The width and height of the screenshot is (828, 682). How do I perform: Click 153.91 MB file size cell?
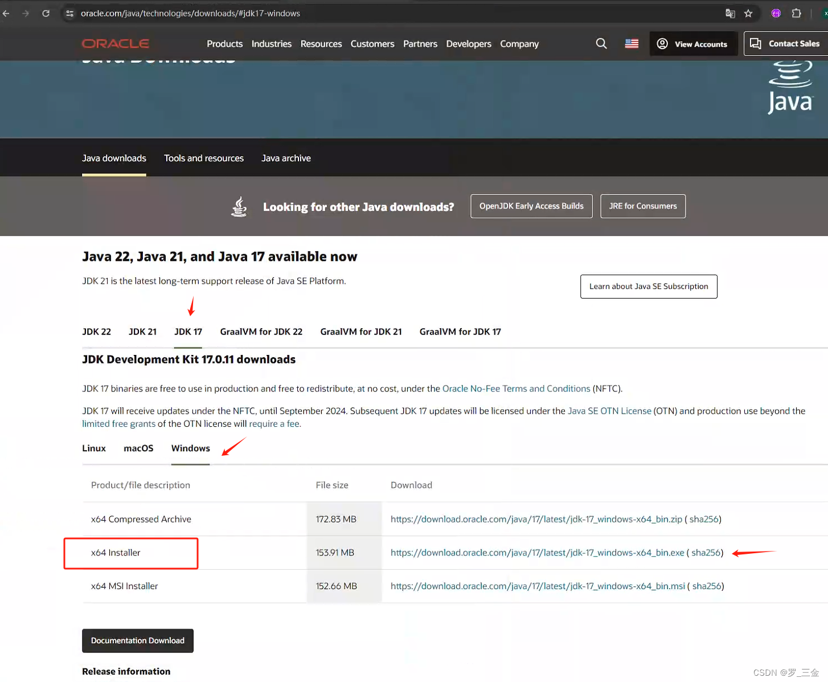(344, 553)
